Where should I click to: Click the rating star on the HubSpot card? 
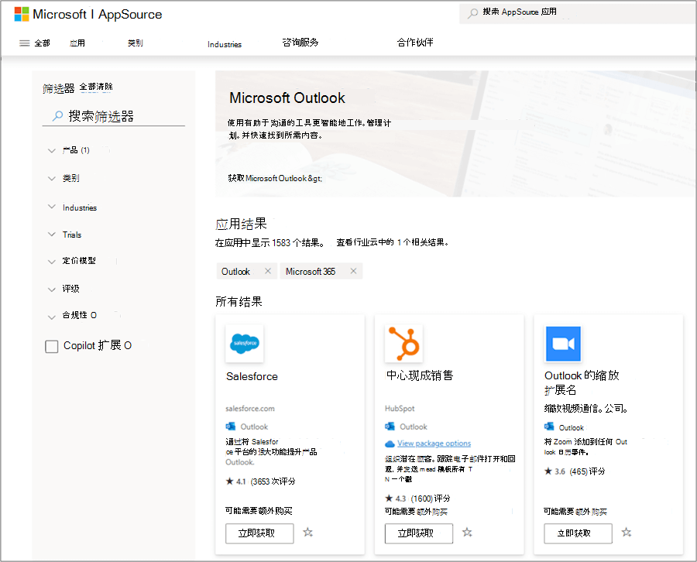coord(389,498)
